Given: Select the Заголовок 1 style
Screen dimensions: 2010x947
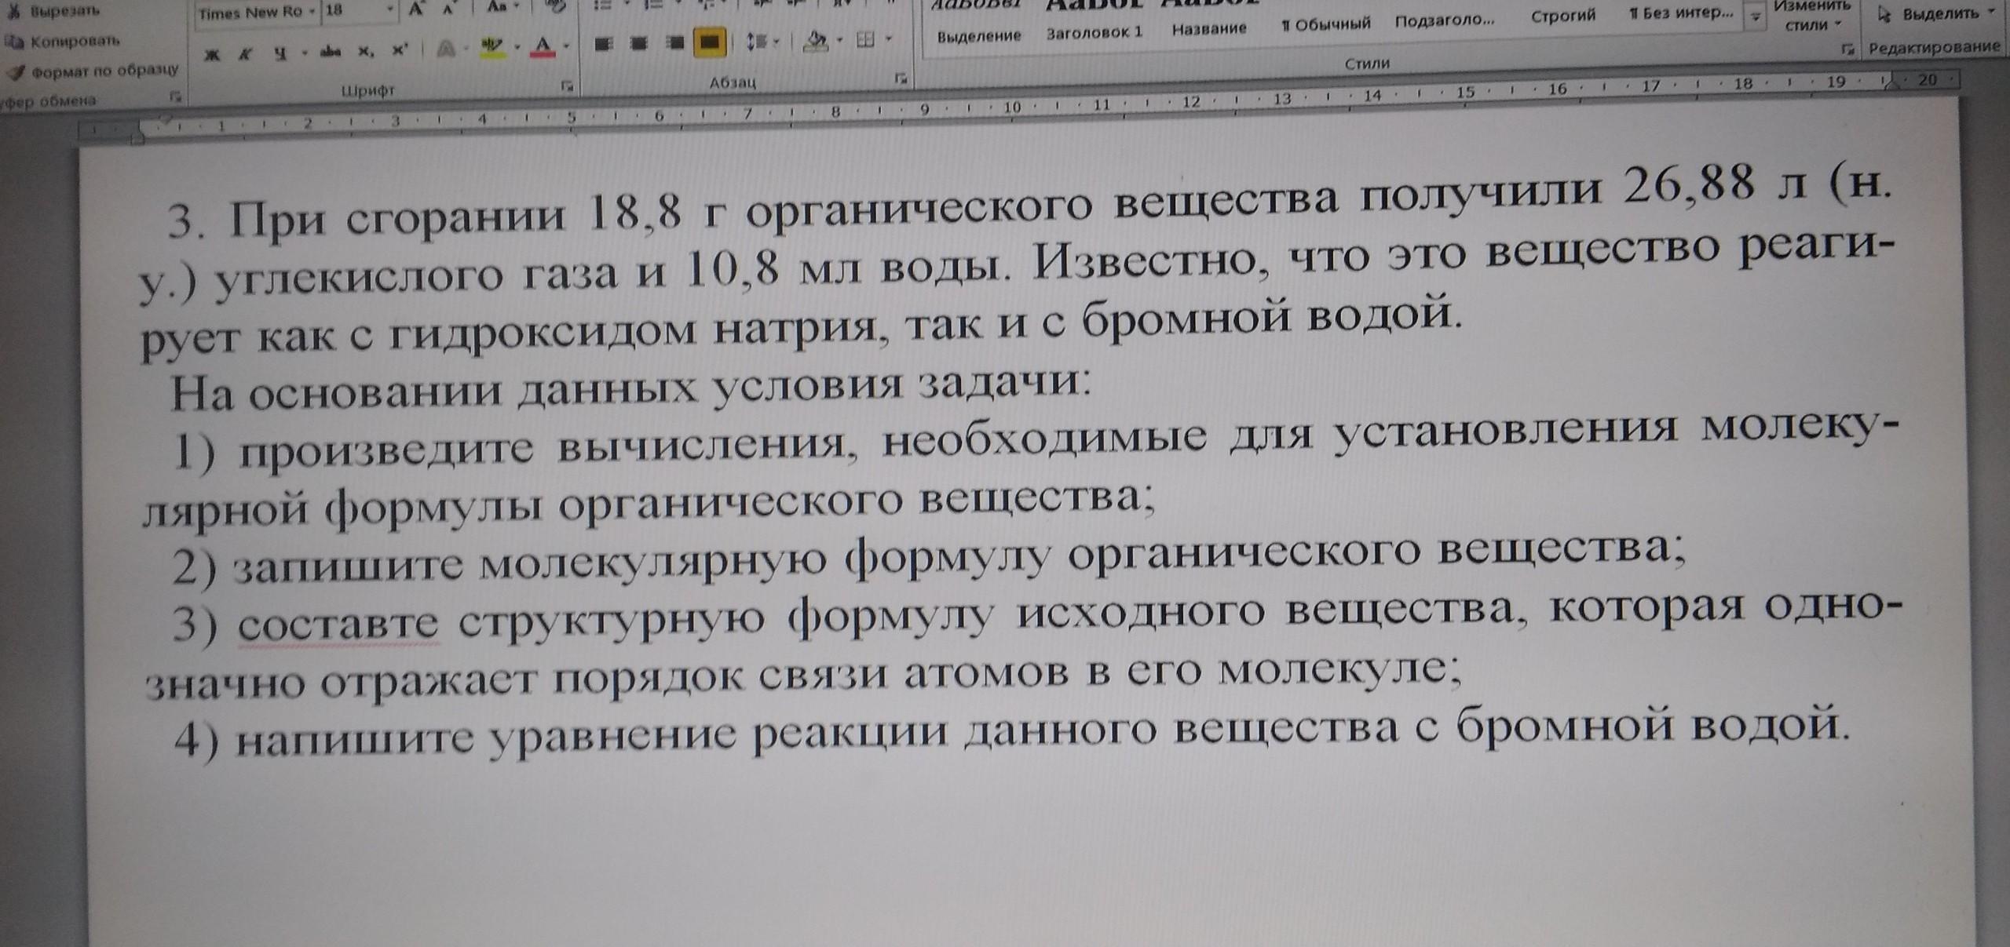Looking at the screenshot, I should click(x=1094, y=33).
